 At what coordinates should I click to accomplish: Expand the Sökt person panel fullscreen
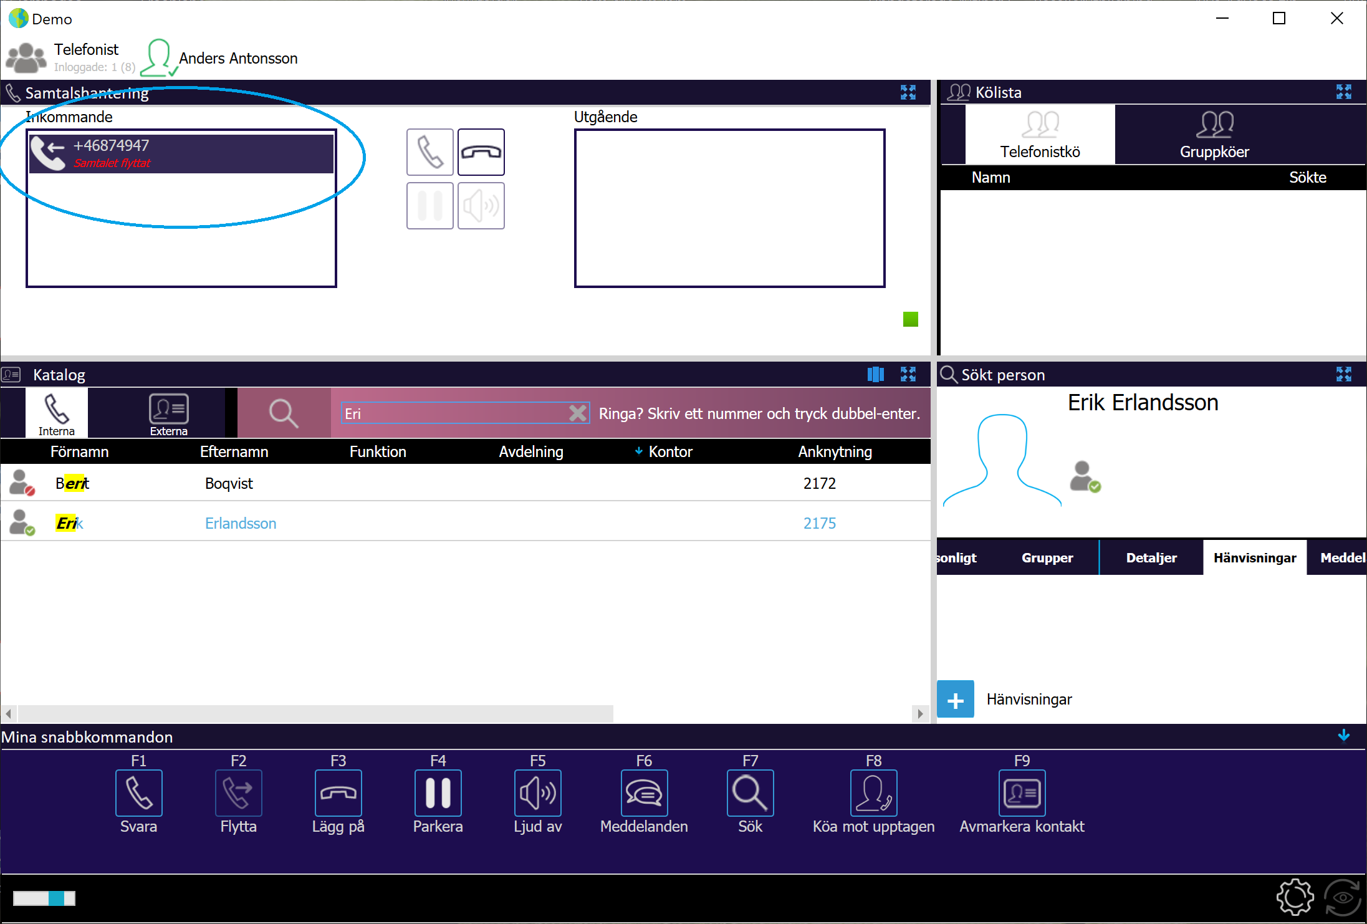[1344, 374]
